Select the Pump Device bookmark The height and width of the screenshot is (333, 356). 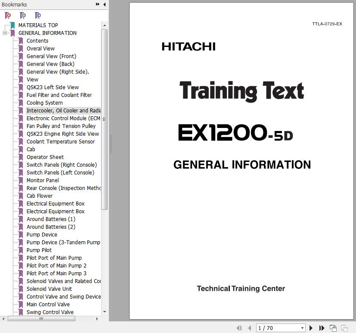[x=42, y=234]
